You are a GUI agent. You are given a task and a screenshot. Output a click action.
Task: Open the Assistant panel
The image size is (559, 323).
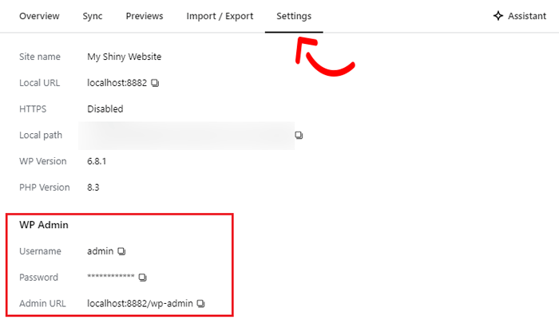coord(520,16)
